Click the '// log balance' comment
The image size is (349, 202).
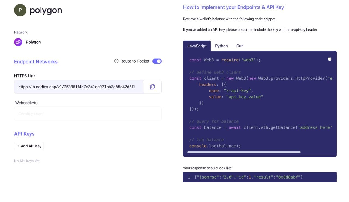(207, 140)
